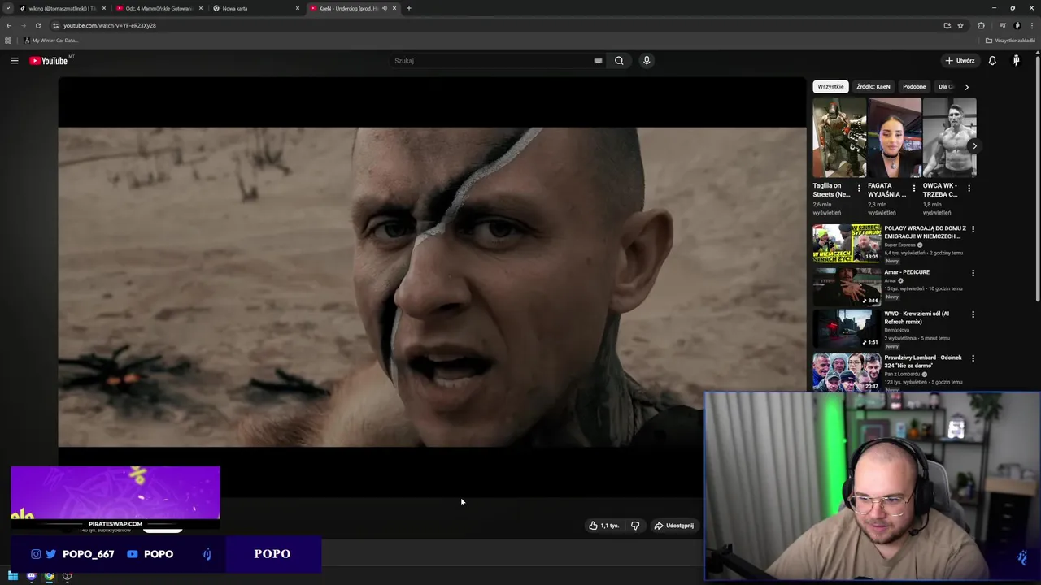The image size is (1041, 585).
Task: Open options for WWO Krew ziemi sól
Action: [973, 314]
